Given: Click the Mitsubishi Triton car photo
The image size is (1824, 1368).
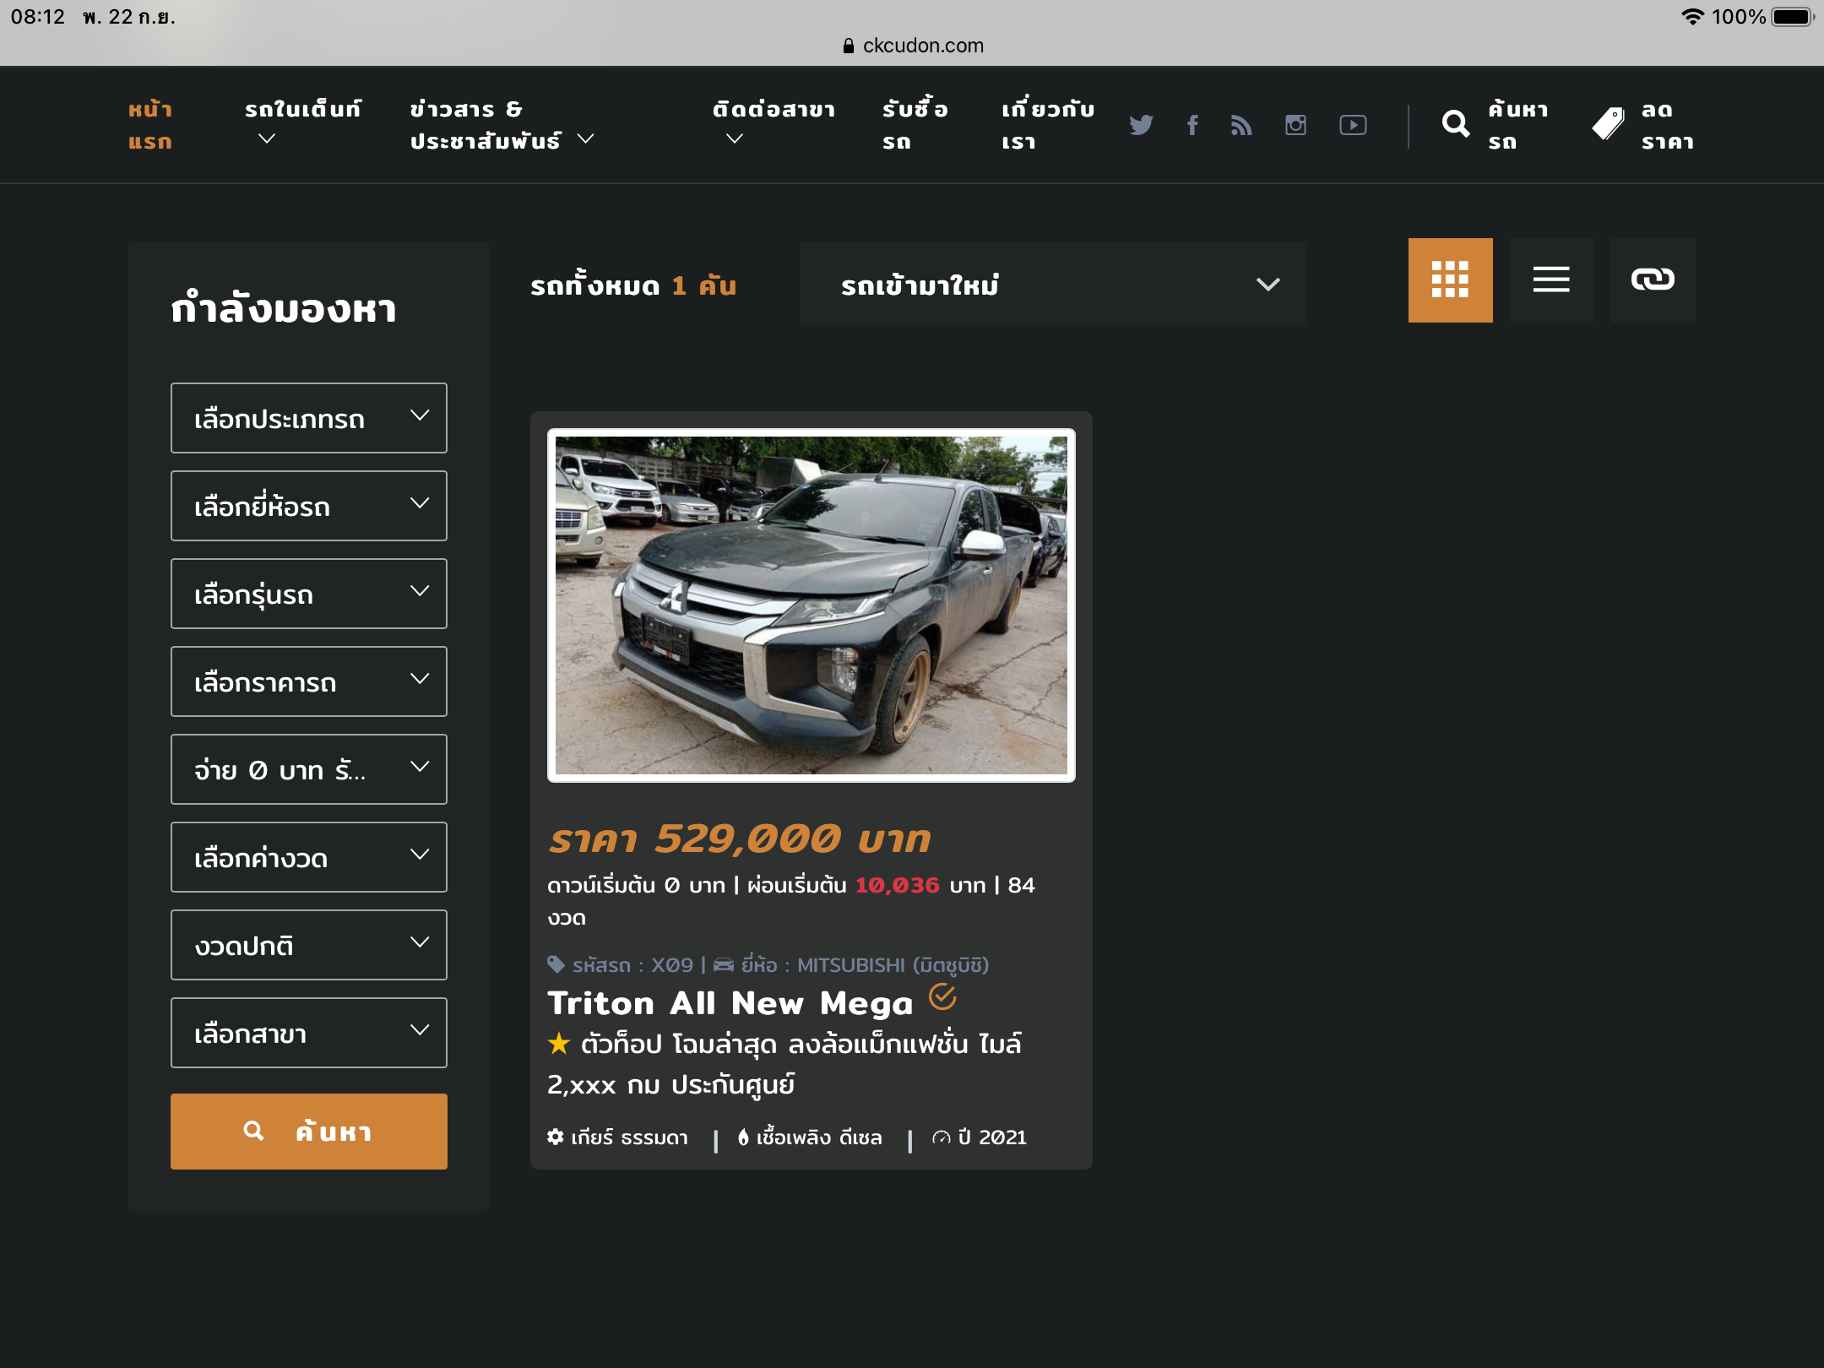Looking at the screenshot, I should (811, 605).
